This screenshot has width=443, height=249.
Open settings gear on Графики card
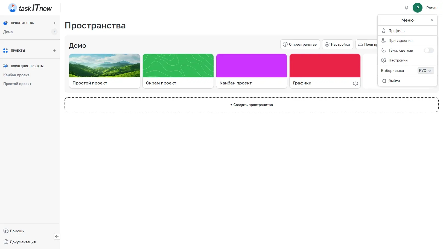pos(355,83)
